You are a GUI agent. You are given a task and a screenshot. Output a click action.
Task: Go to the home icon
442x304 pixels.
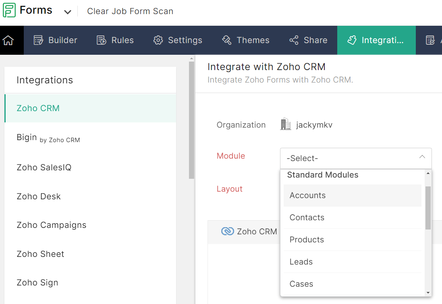(x=8, y=40)
